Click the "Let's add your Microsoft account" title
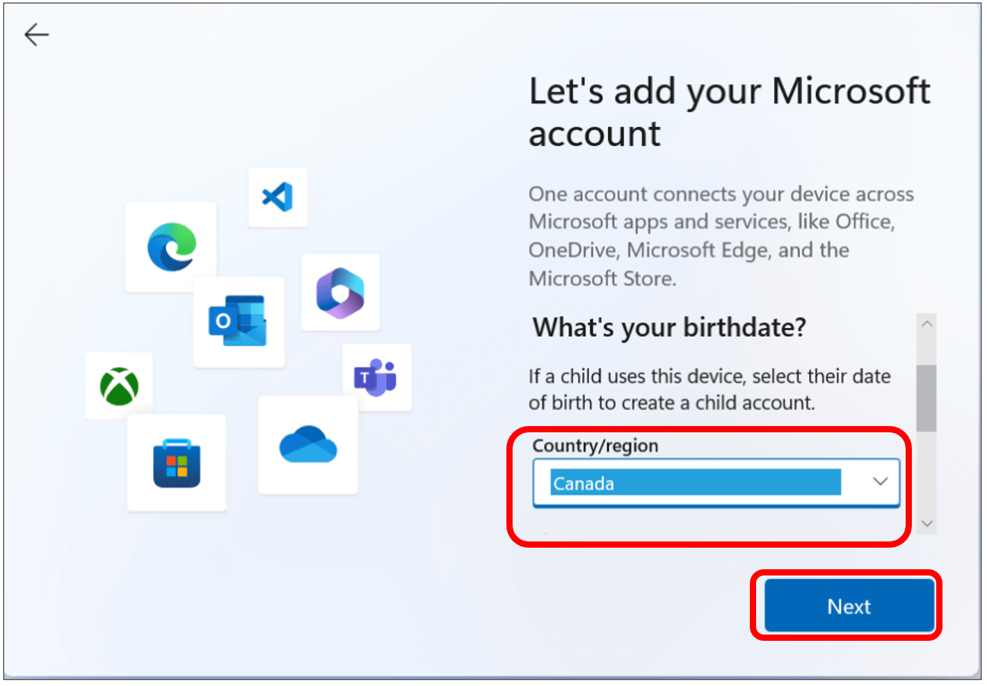The width and height of the screenshot is (987, 686). pyautogui.click(x=730, y=112)
